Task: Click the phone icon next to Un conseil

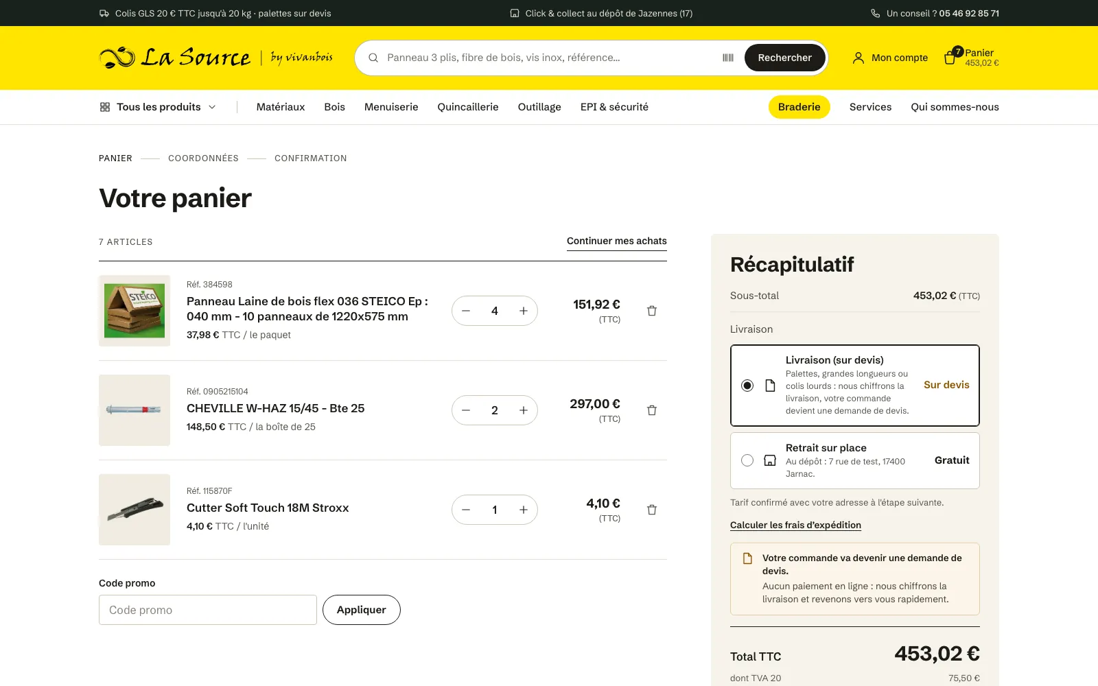Action: (876, 13)
